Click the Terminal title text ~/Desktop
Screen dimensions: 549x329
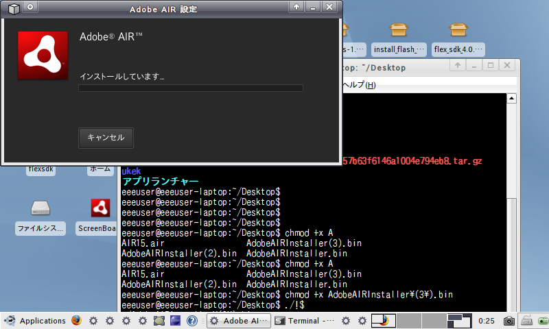point(384,68)
